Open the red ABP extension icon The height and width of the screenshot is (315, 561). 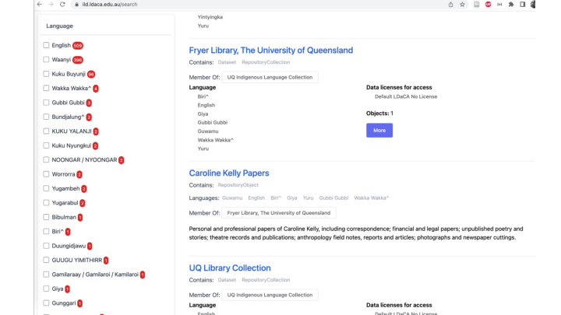[488, 5]
